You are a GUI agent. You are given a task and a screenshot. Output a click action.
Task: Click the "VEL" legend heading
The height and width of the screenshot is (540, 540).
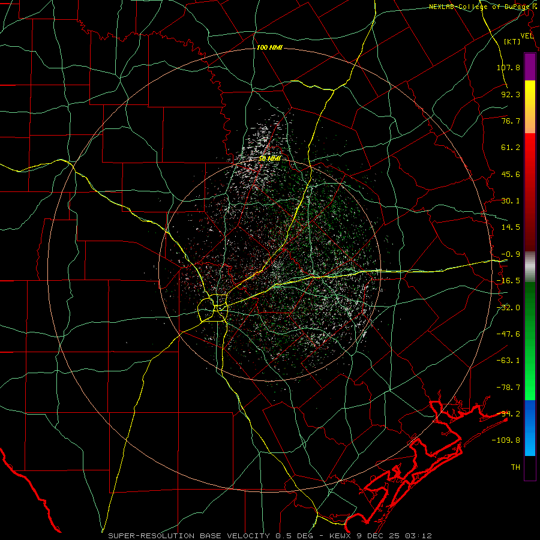click(527, 36)
